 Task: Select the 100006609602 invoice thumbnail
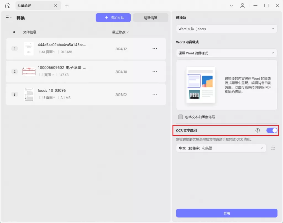(x=29, y=71)
